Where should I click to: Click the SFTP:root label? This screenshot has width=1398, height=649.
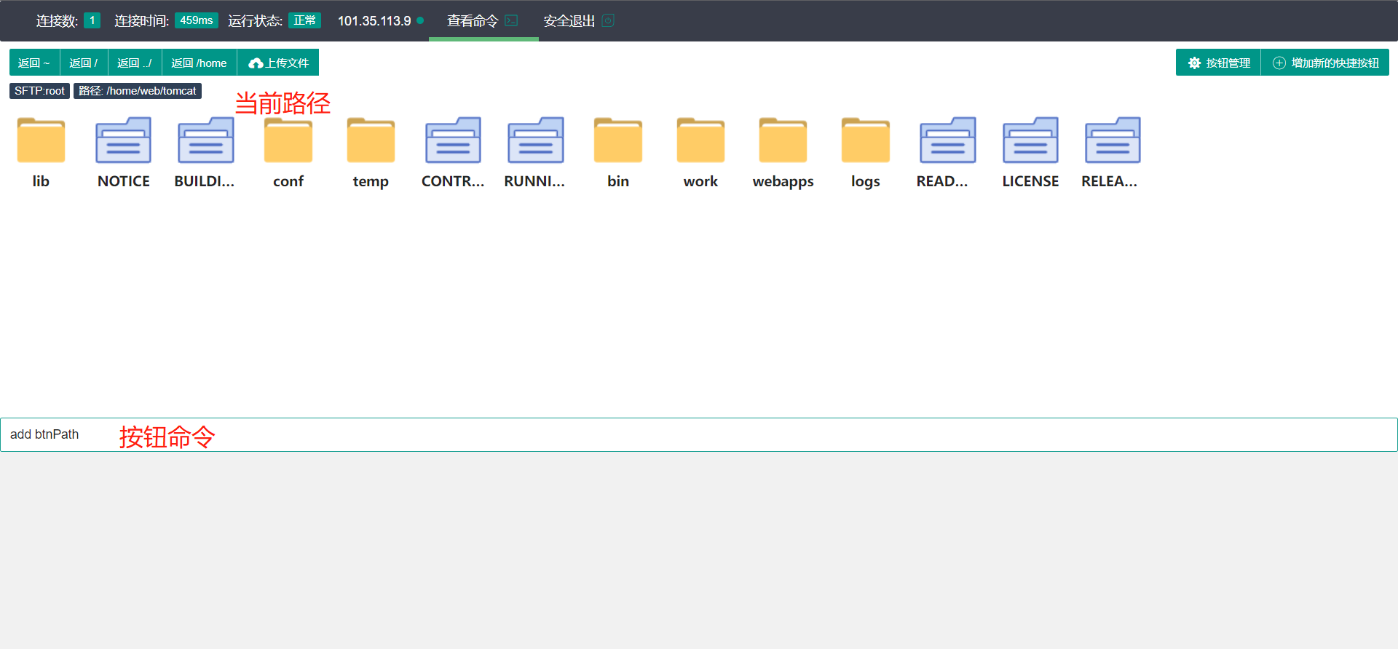coord(40,91)
